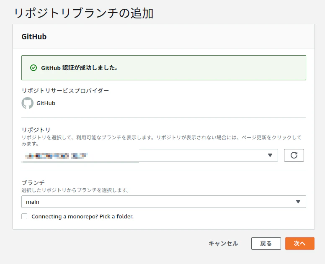The height and width of the screenshot is (264, 325).
Task: Click the GitHub panel header title
Action: click(34, 37)
